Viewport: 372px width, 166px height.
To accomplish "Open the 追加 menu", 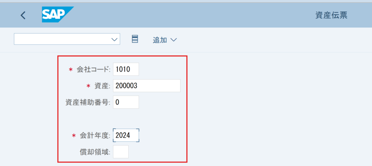I will click(160, 40).
